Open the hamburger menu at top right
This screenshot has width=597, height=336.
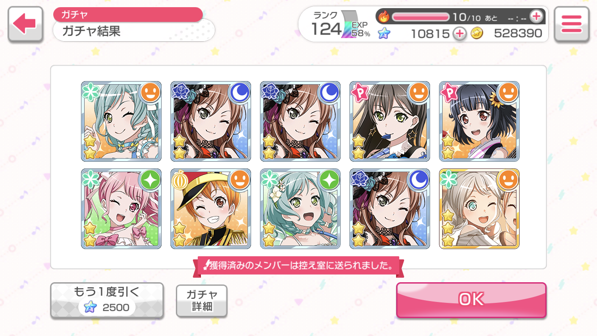pyautogui.click(x=571, y=24)
